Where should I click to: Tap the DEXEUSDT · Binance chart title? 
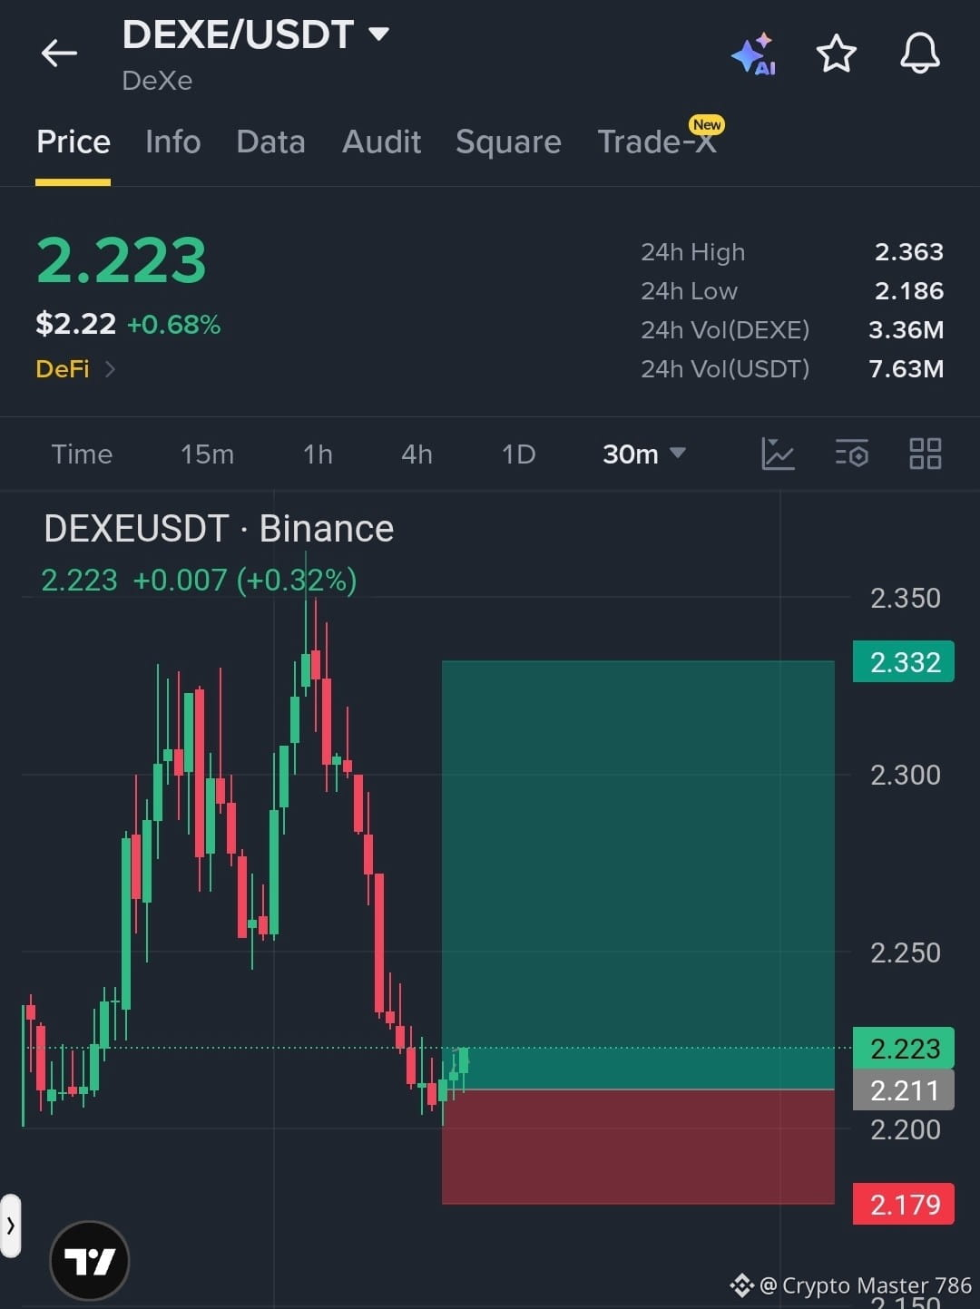click(x=219, y=529)
